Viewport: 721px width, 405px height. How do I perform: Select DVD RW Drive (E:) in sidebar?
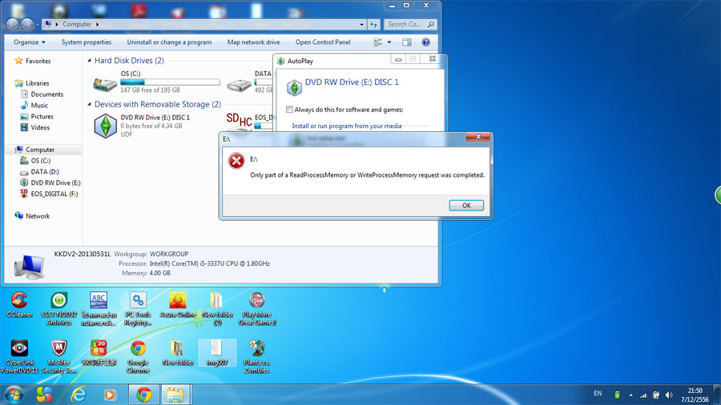(55, 182)
